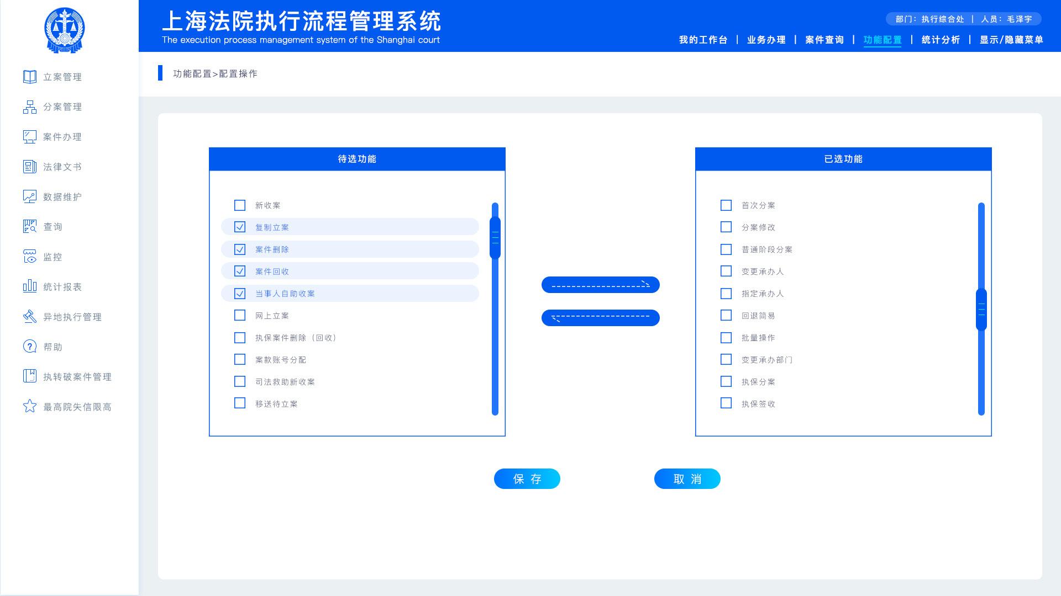The height and width of the screenshot is (596, 1061).
Task: Click the 监控 eye icon
Action: pos(29,257)
